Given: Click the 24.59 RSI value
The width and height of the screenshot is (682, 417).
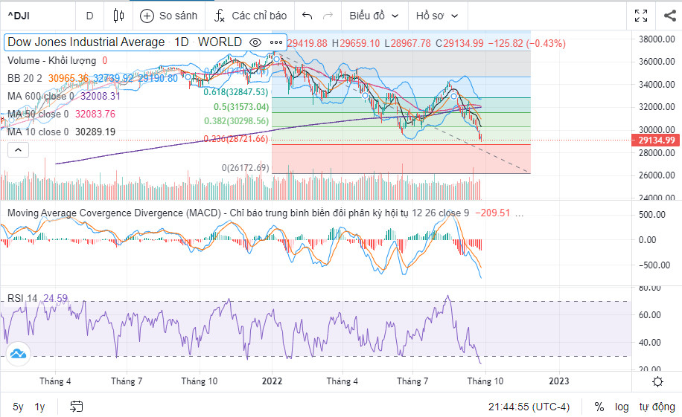Looking at the screenshot, I should click(56, 298).
